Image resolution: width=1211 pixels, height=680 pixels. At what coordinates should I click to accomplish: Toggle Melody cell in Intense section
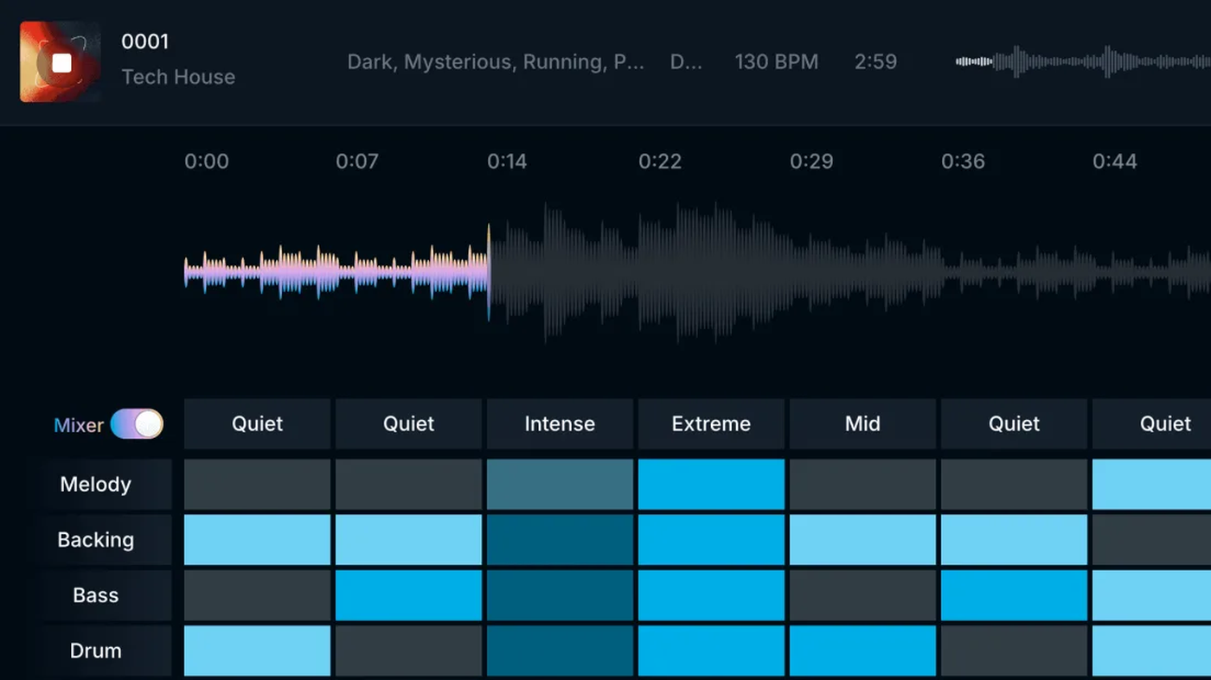(x=560, y=485)
